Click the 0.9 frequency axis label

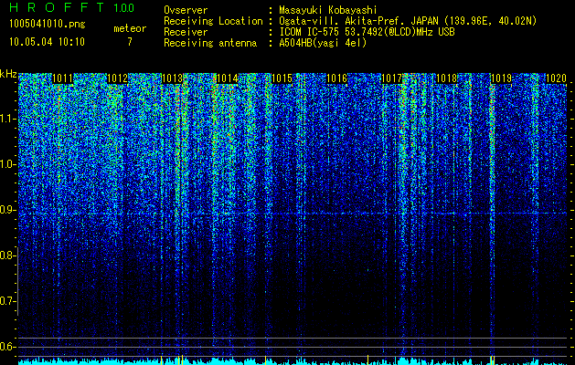pos(7,210)
